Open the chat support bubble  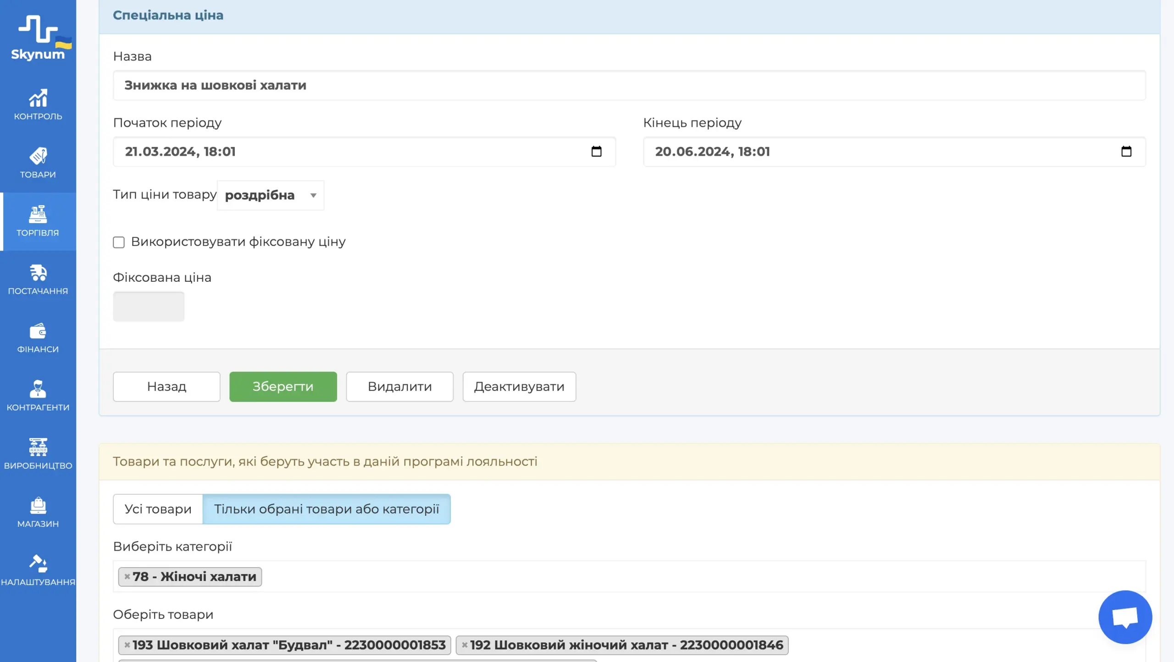[x=1125, y=617]
